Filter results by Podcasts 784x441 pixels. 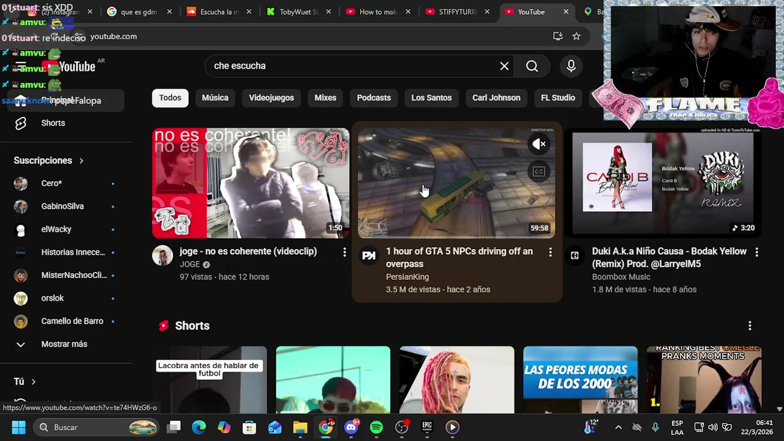pyautogui.click(x=374, y=98)
